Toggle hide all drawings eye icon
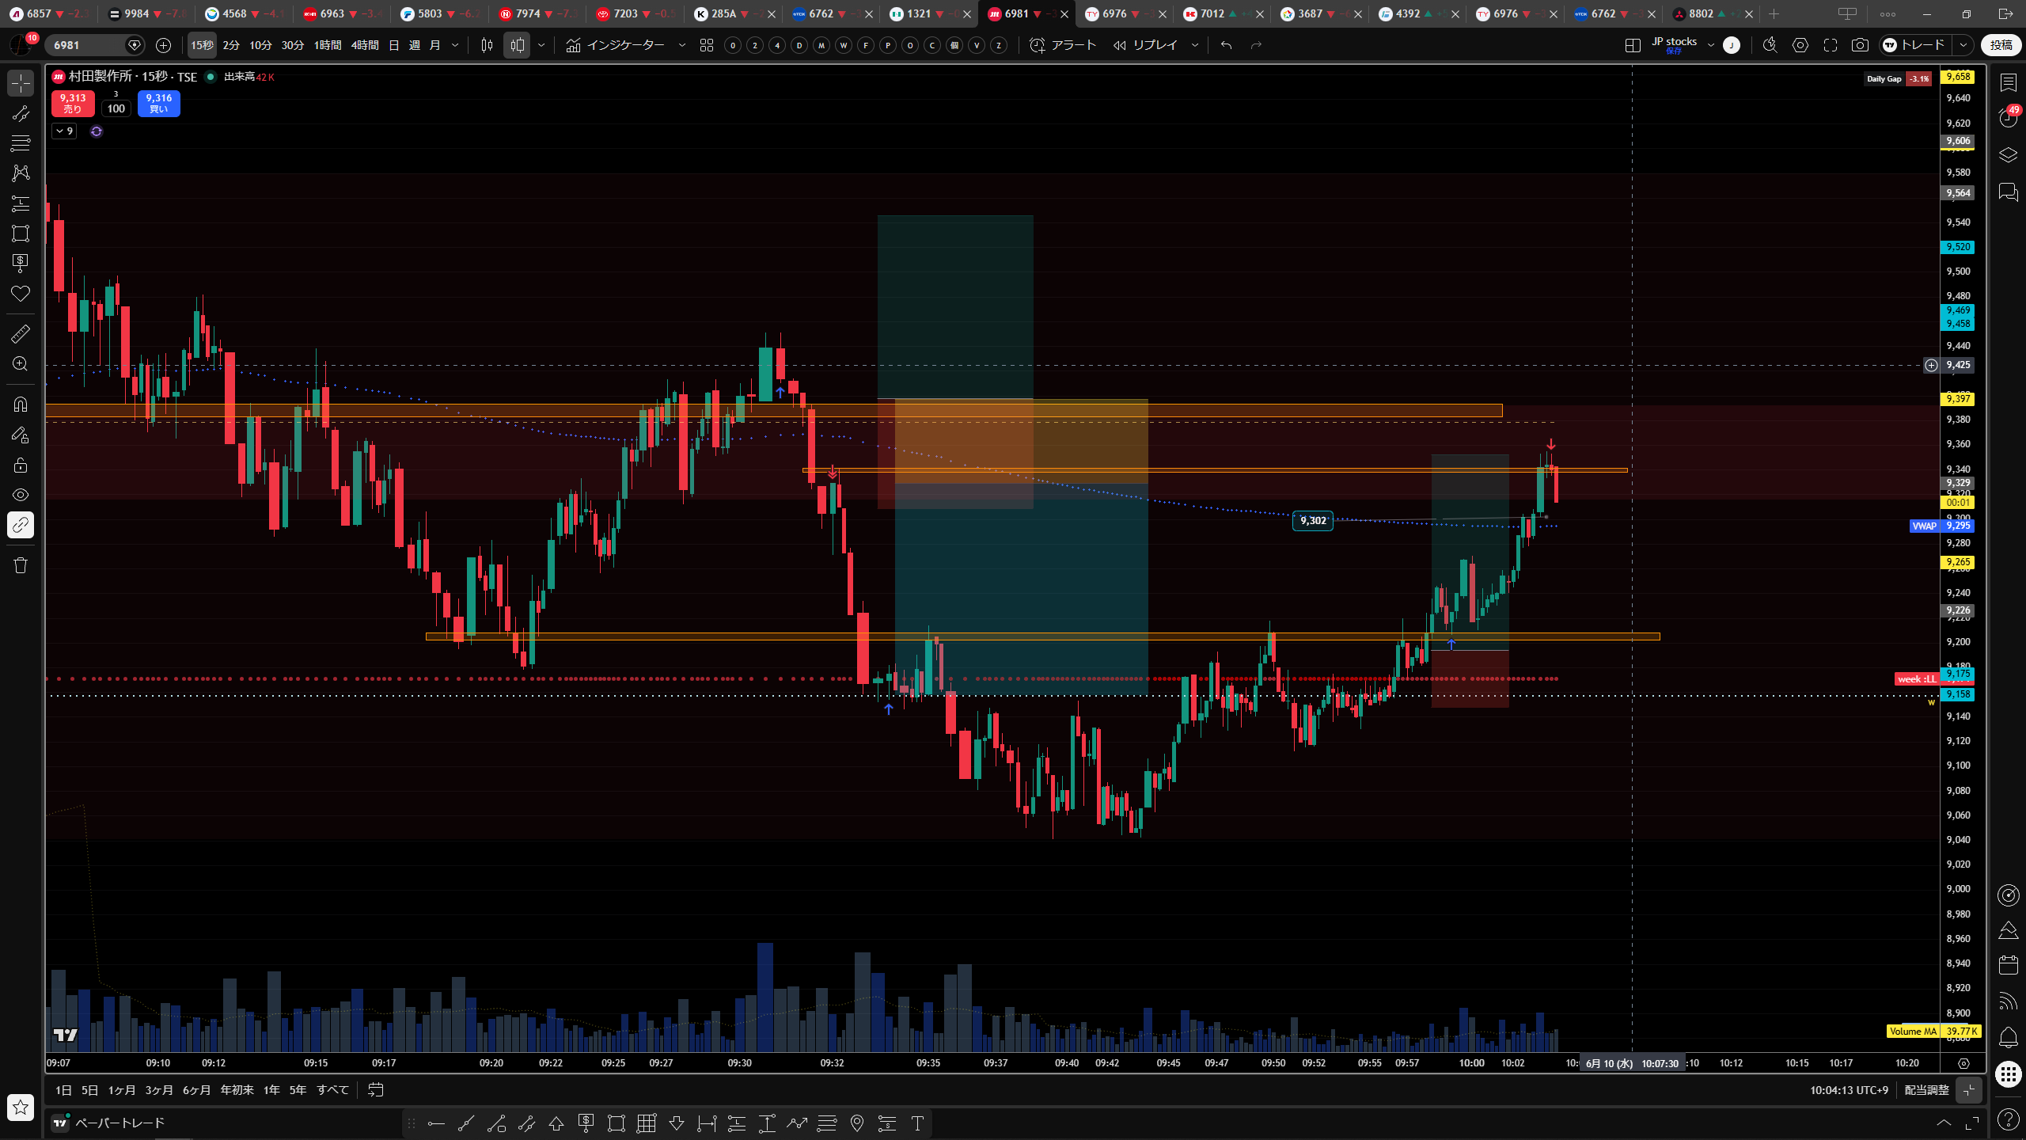Viewport: 2026px width, 1140px height. click(21, 495)
